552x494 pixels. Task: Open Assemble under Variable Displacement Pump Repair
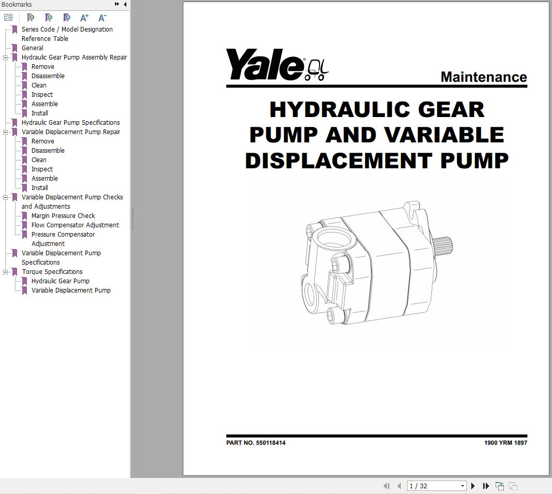[45, 179]
